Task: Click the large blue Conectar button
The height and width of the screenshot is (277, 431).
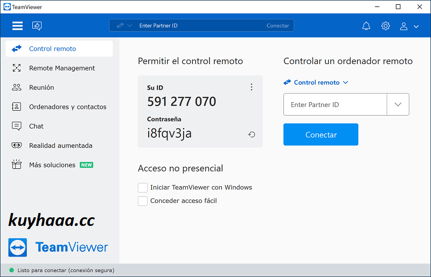Action: [321, 134]
